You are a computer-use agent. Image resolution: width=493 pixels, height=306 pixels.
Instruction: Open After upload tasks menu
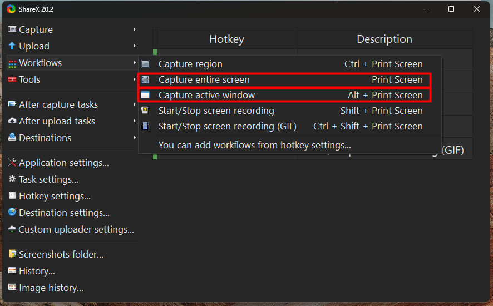click(72, 121)
